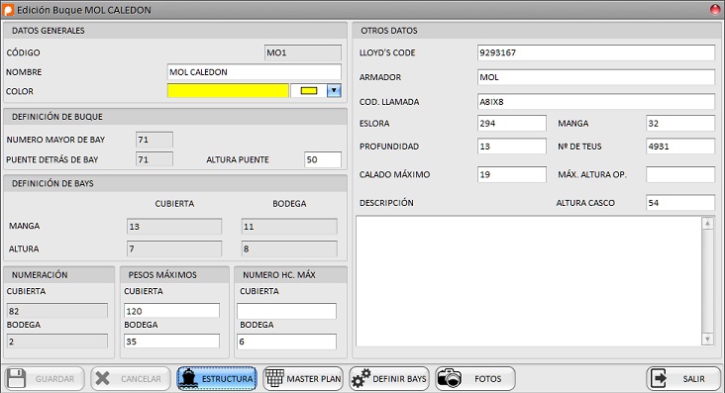Click the floppy disk Guardar icon
Viewport: 725px width, 393px height.
pos(17,379)
